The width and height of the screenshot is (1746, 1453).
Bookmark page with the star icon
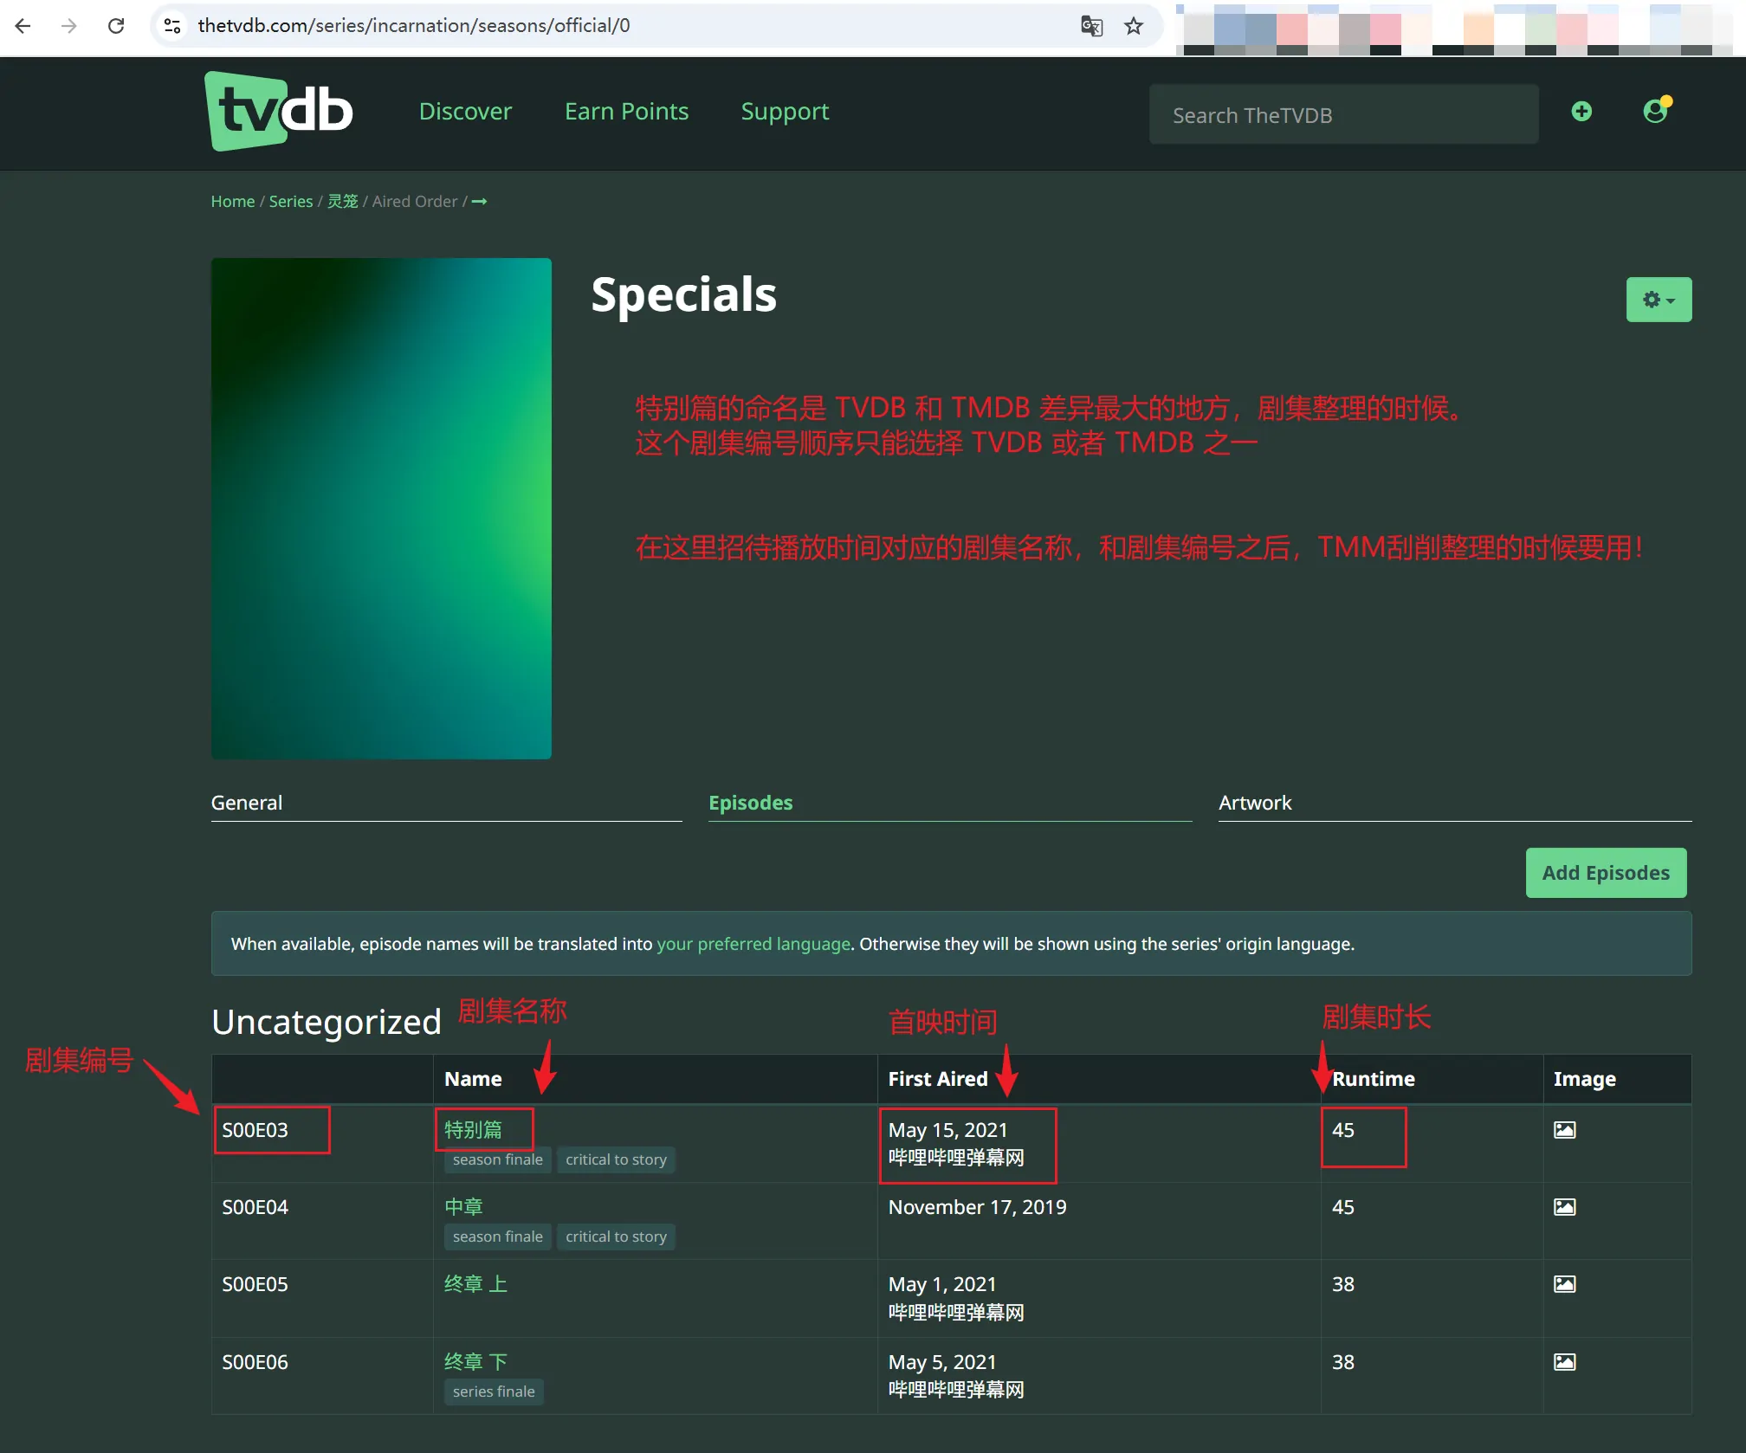(1134, 26)
